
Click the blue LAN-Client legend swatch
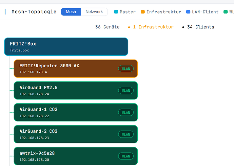[x=188, y=12]
